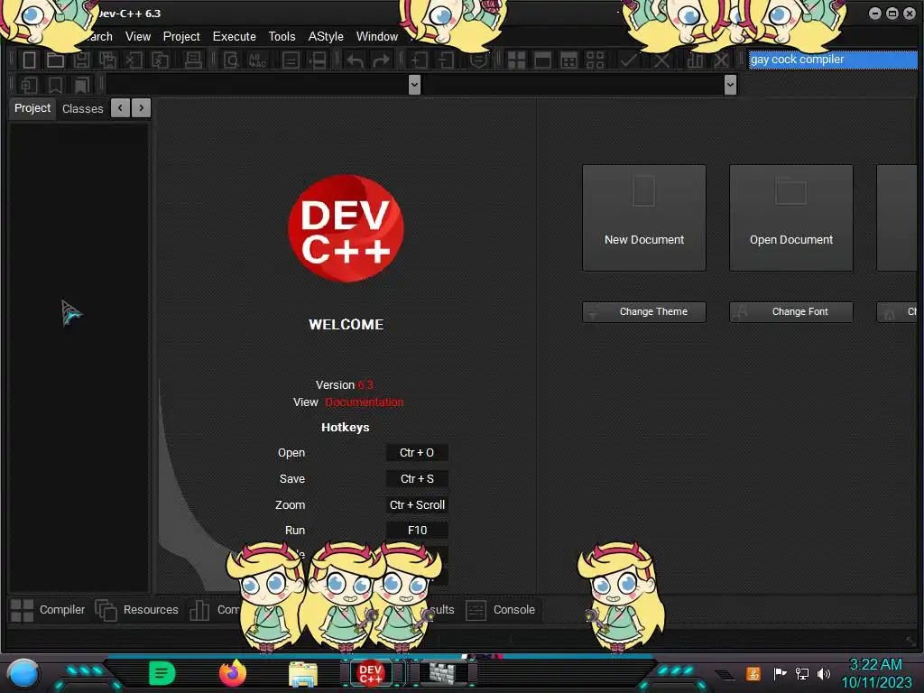This screenshot has height=693, width=924.
Task: Click the Find toolbar icon
Action: (x=231, y=60)
